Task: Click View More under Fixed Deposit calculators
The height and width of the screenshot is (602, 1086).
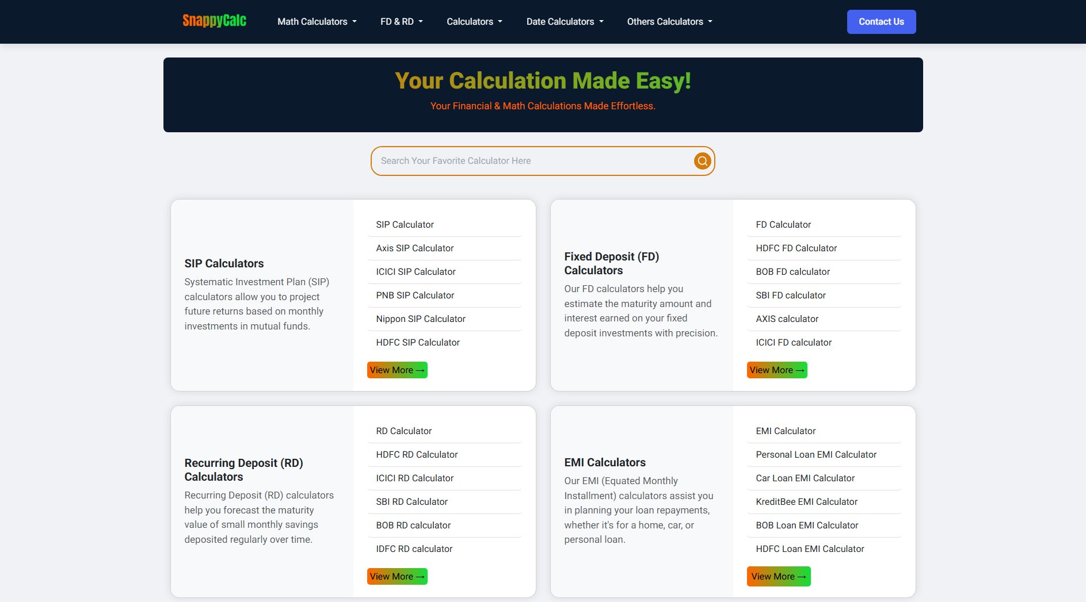Action: (x=777, y=370)
